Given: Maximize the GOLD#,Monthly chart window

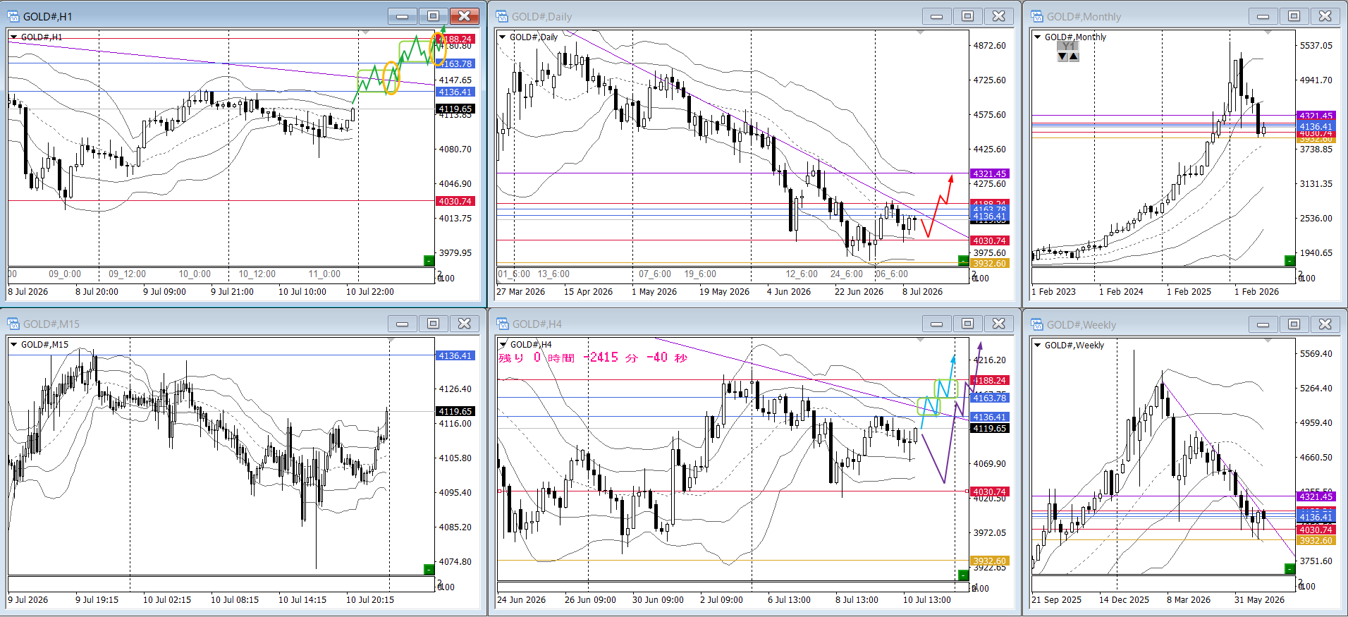Looking at the screenshot, I should pyautogui.click(x=1294, y=16).
